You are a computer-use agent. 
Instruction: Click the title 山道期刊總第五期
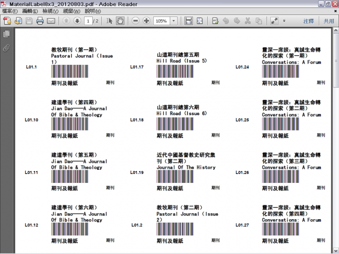[x=178, y=55]
